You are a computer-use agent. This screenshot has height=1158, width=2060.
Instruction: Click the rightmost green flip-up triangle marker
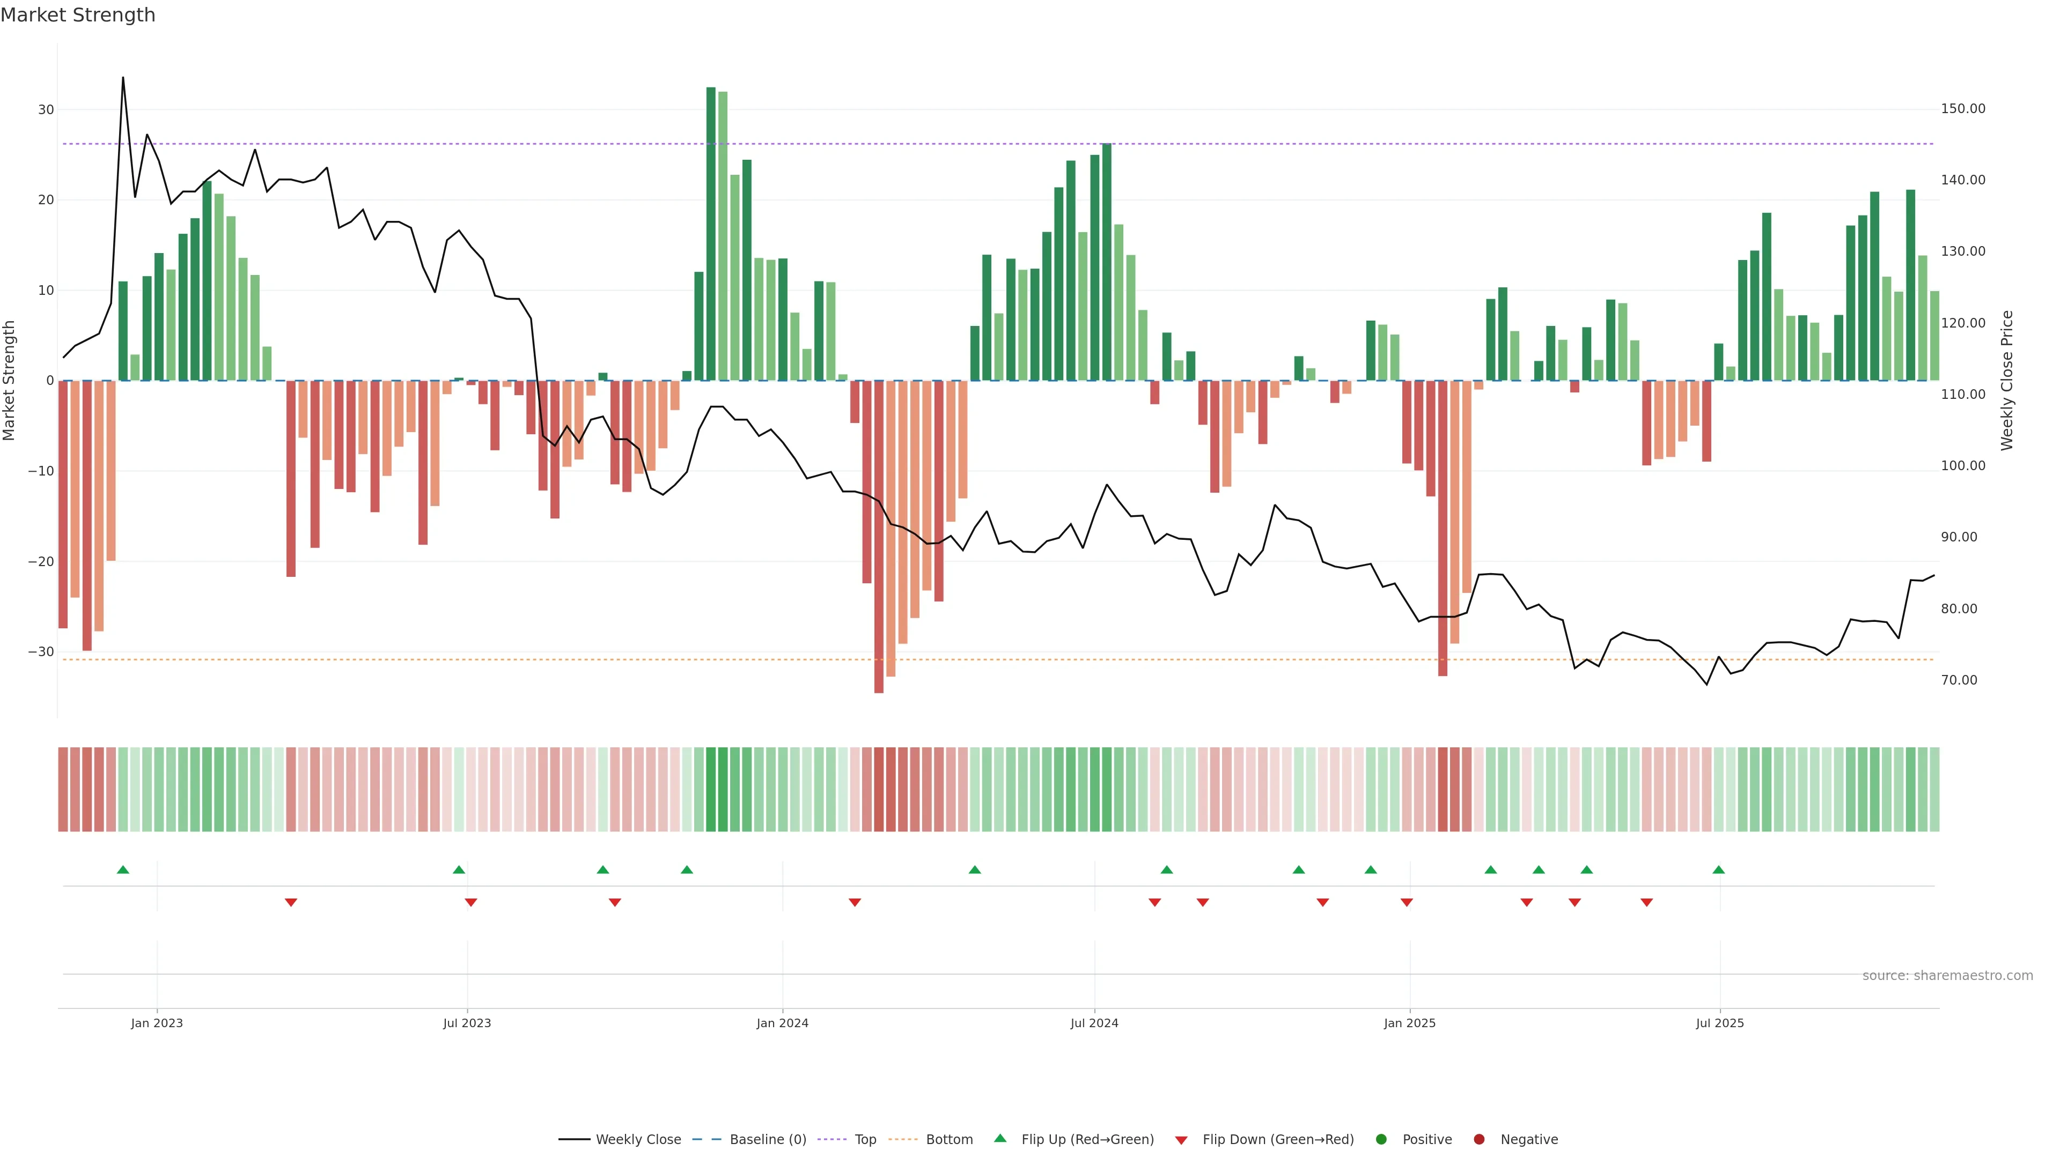[1718, 870]
